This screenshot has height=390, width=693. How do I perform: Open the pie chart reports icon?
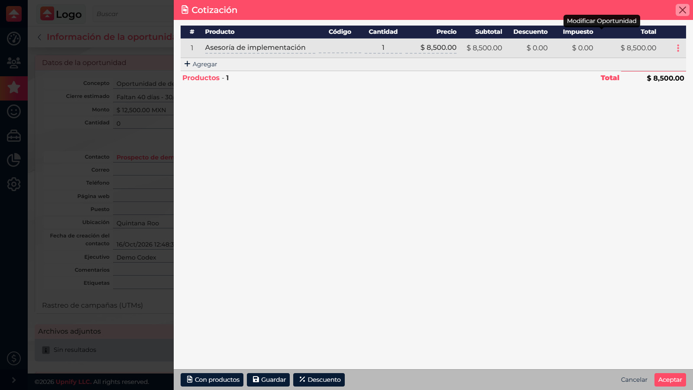(14, 160)
